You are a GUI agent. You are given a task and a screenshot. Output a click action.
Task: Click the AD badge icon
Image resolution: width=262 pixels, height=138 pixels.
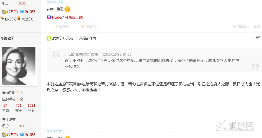[49, 17]
